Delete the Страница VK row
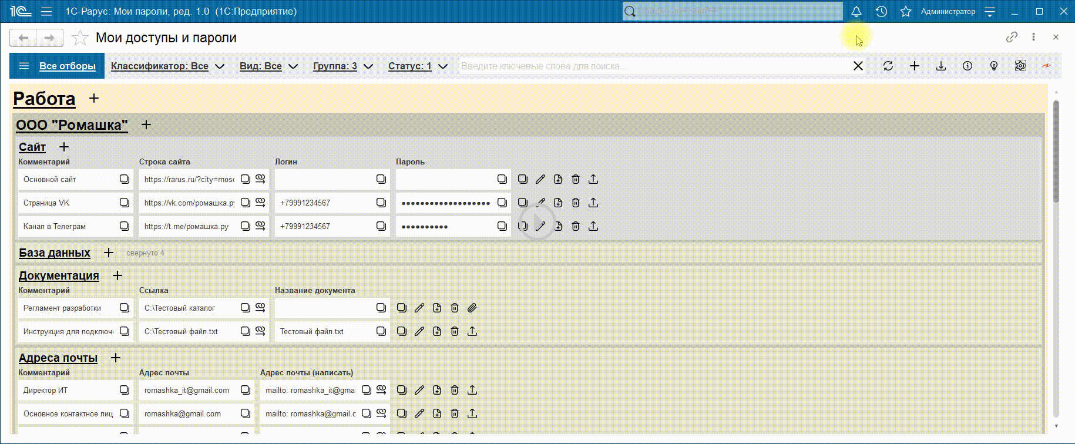 tap(576, 203)
